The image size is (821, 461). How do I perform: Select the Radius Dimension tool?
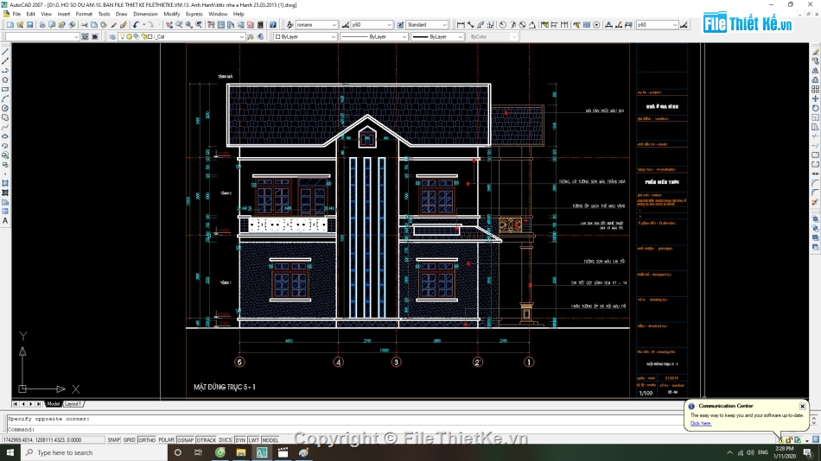(503, 24)
